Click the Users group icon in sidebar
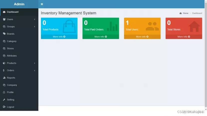The width and height of the screenshot is (207, 116). (4, 19)
